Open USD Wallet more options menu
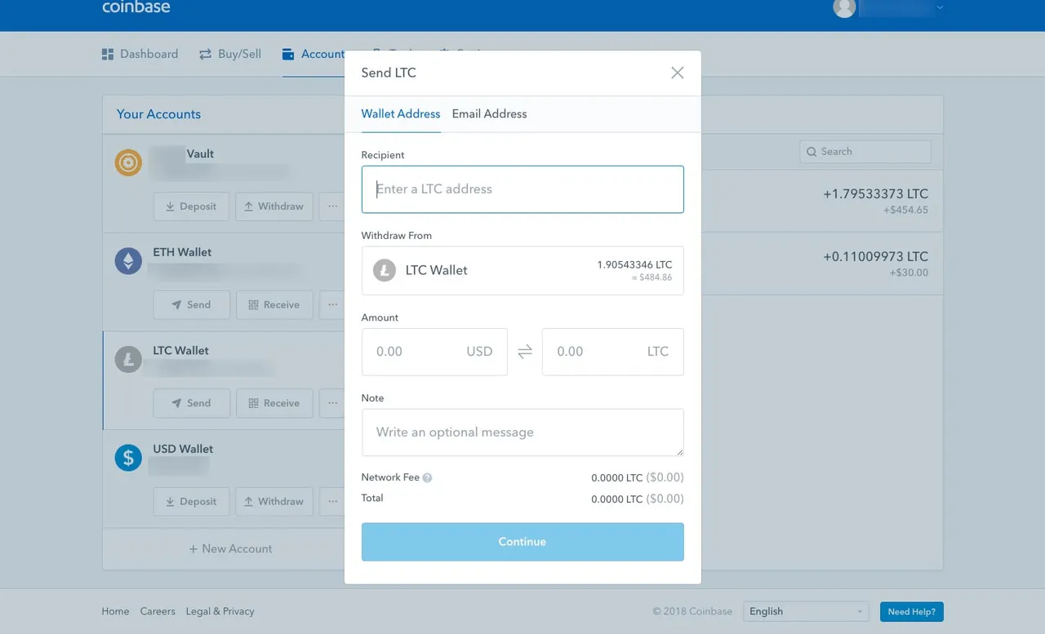This screenshot has height=634, width=1045. pyautogui.click(x=332, y=501)
